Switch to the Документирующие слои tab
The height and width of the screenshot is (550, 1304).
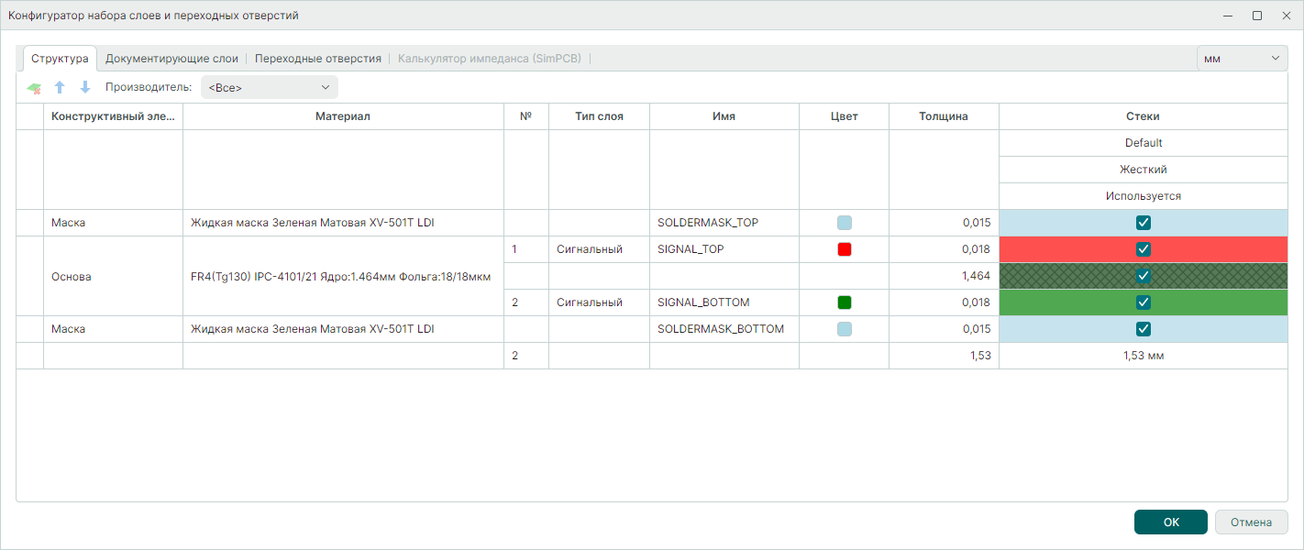[171, 59]
